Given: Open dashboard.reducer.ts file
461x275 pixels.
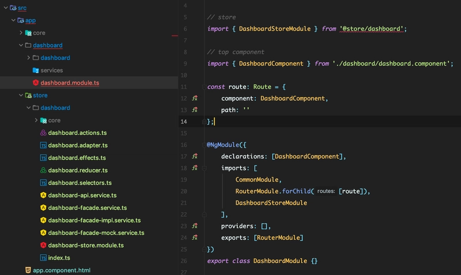Looking at the screenshot, I should (x=78, y=170).
